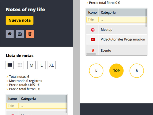Click Title filter field in right table

click(x=92, y=20)
